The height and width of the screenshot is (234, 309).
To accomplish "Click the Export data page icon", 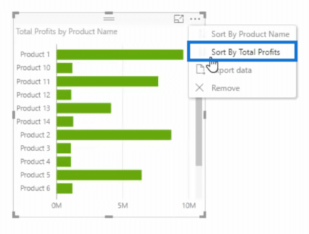I will coord(200,70).
